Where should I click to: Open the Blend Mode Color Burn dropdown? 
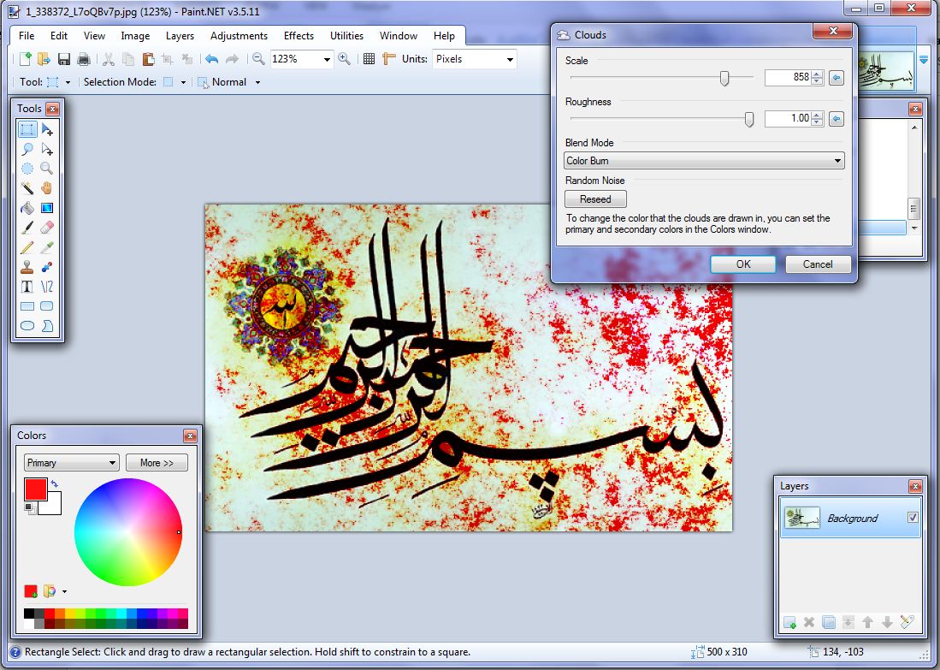(x=704, y=161)
